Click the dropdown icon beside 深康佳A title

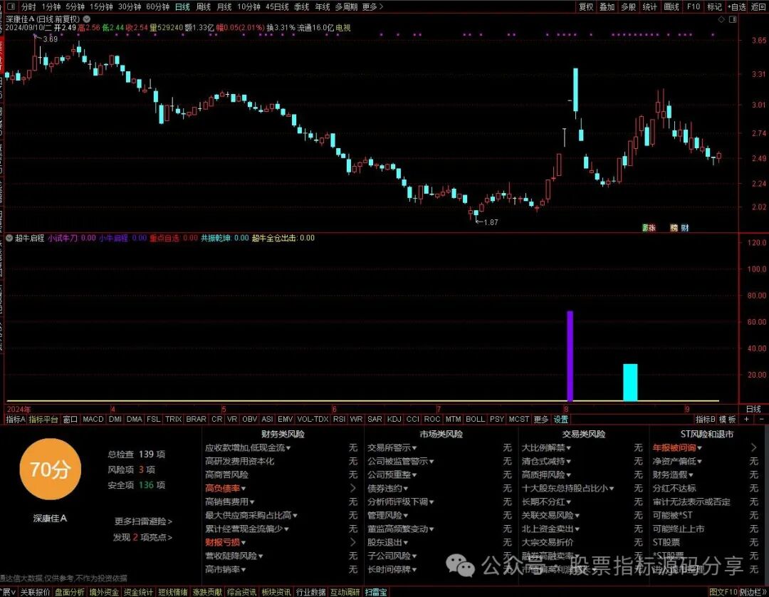click(x=86, y=19)
